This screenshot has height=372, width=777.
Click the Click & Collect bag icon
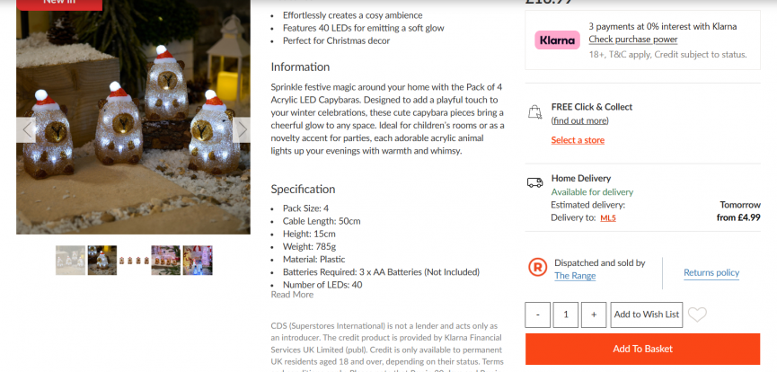[534, 112]
